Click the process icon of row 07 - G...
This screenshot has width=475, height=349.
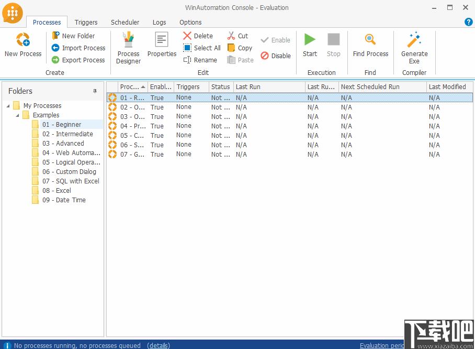click(x=112, y=154)
